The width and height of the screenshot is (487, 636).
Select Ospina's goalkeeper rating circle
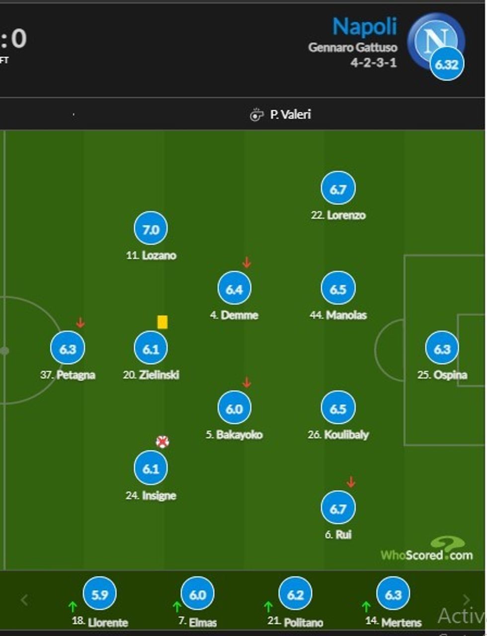pos(442,348)
